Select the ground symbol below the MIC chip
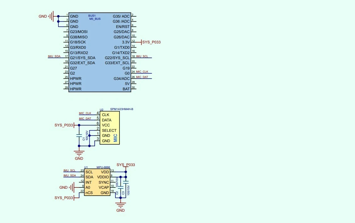Image resolution: width=355 pixels, height=223 pixels. (x=79, y=153)
